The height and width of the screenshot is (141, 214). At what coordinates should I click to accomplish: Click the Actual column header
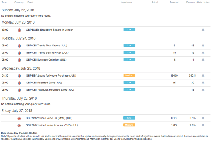[155, 2]
